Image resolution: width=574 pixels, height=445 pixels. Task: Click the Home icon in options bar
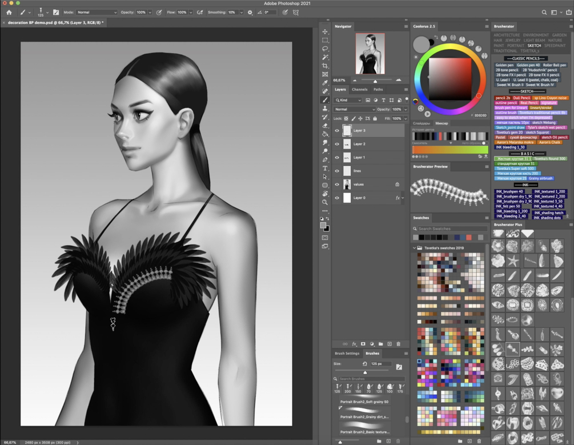point(9,12)
